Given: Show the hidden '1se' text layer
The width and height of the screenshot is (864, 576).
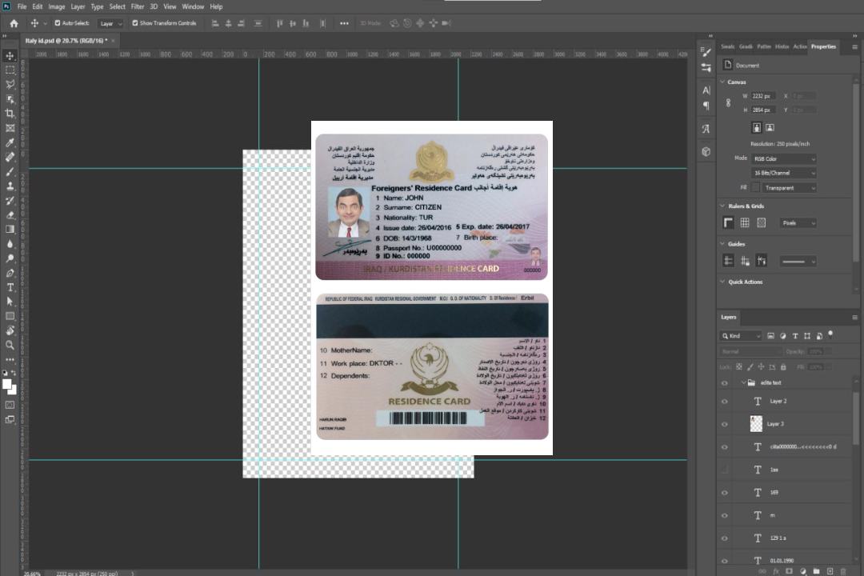Looking at the screenshot, I should pyautogui.click(x=725, y=470).
